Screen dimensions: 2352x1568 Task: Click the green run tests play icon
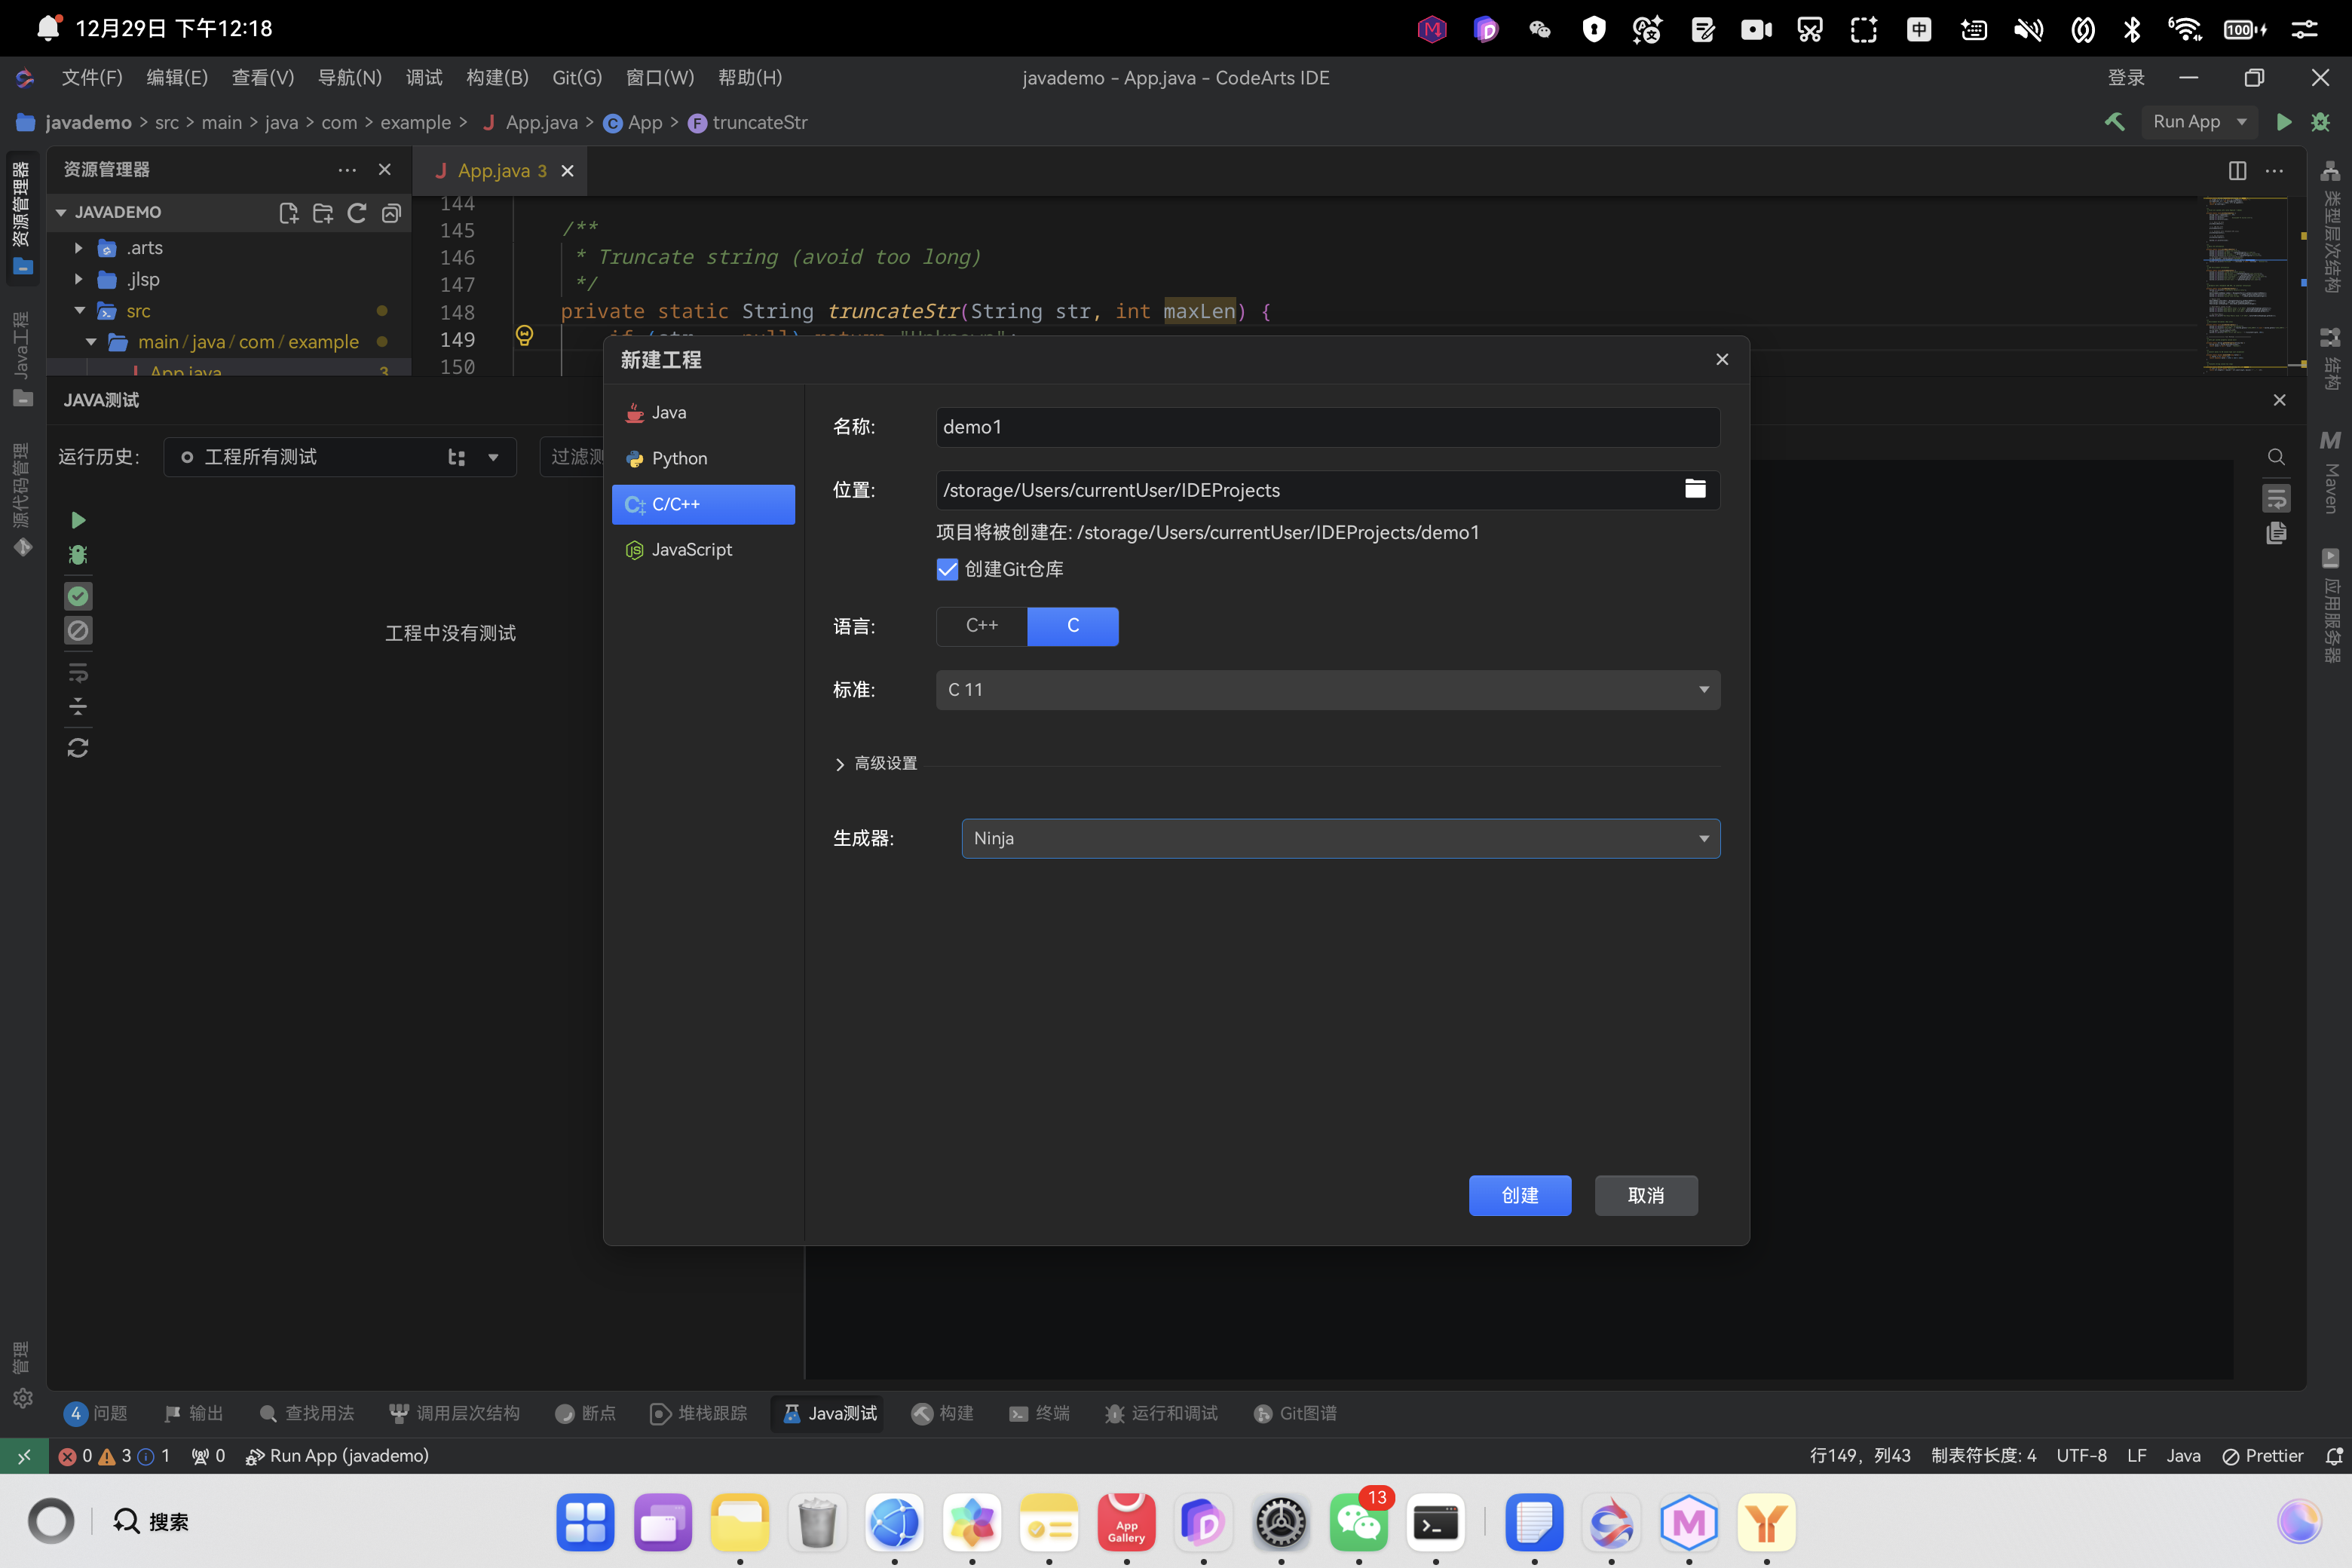78,520
